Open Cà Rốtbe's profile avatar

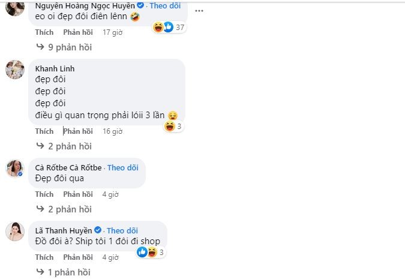point(14,169)
